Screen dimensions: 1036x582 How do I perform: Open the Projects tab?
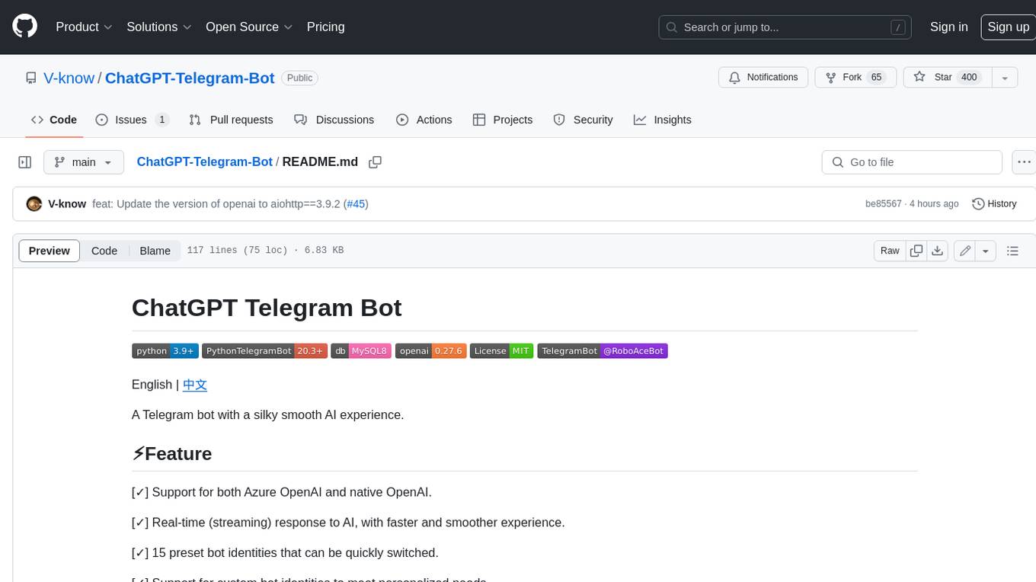click(503, 120)
